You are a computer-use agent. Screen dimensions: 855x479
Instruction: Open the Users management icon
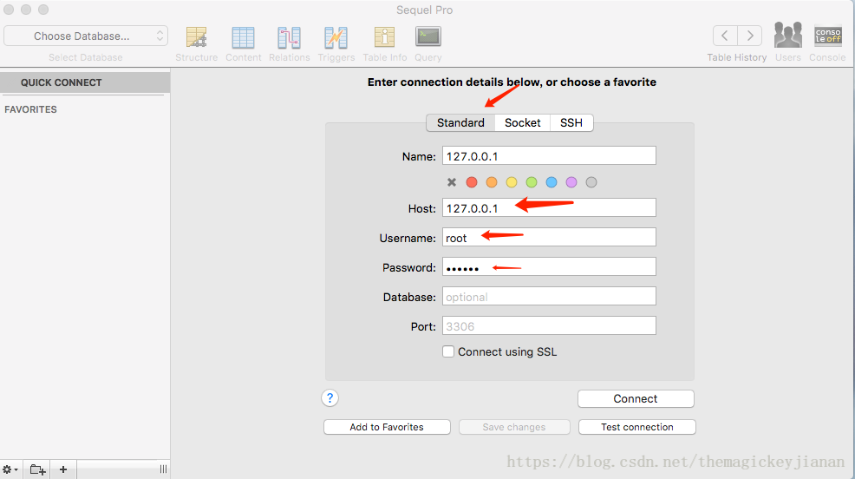[x=788, y=36]
